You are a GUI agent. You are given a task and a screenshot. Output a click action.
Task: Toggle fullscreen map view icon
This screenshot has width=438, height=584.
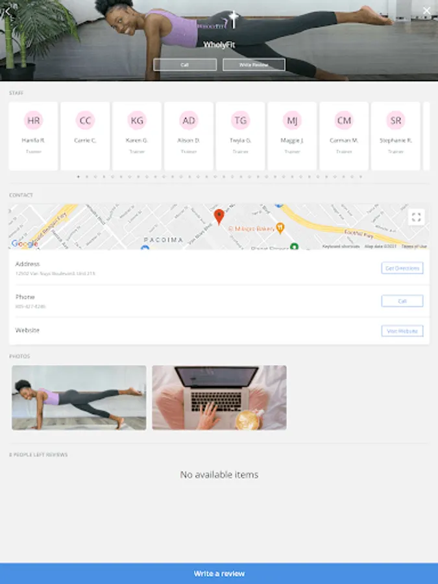click(x=416, y=217)
